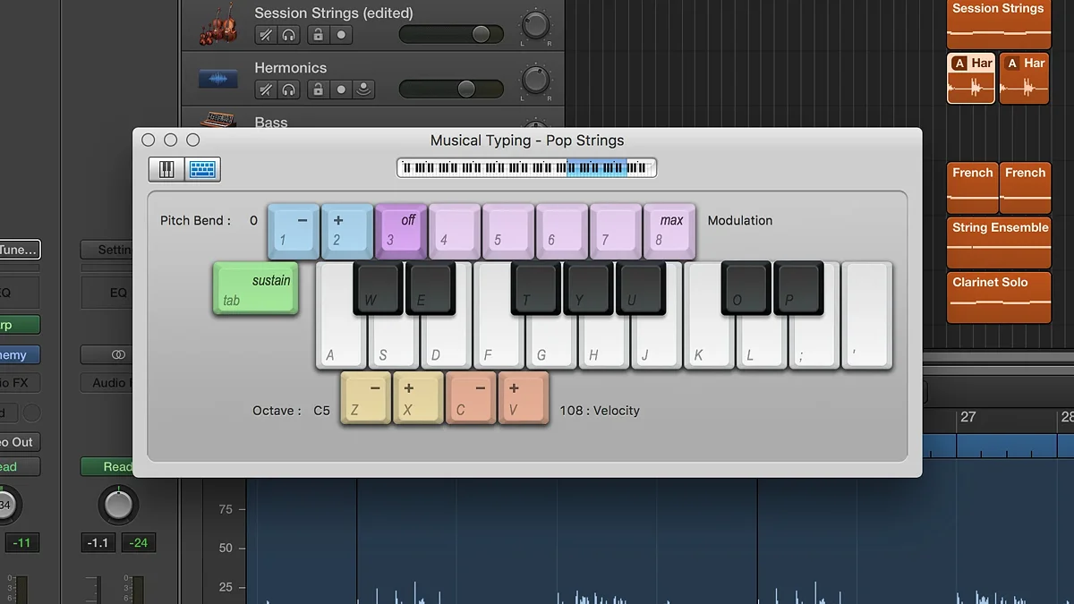Click the keyboard range overview strip

coord(526,167)
